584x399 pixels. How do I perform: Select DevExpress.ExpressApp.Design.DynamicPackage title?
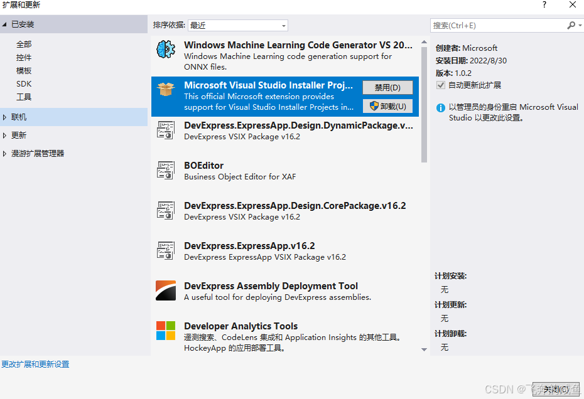[298, 125]
